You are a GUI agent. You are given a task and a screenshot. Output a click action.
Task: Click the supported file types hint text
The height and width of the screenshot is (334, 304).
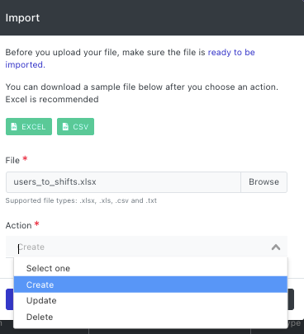[x=81, y=200]
